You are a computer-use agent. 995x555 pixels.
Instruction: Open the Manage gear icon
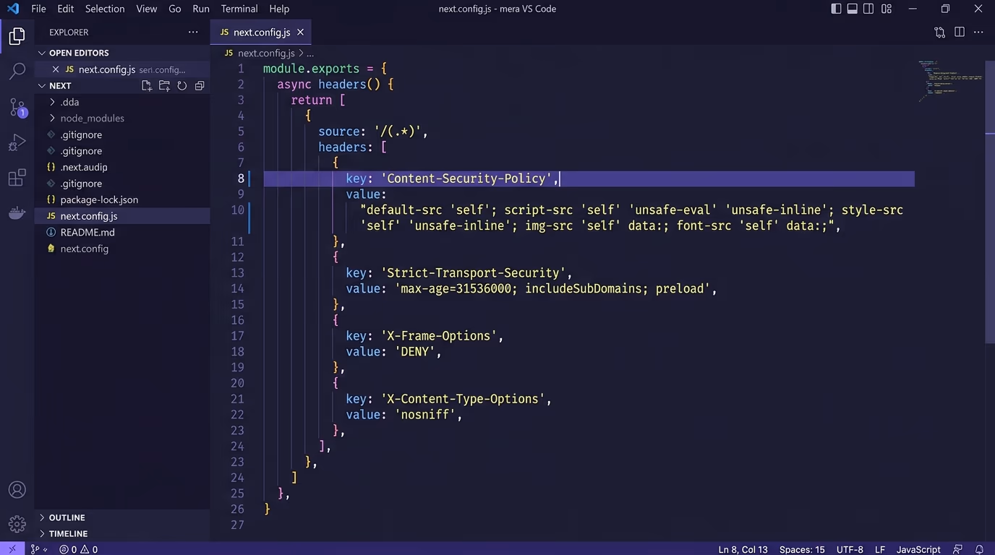coord(17,524)
